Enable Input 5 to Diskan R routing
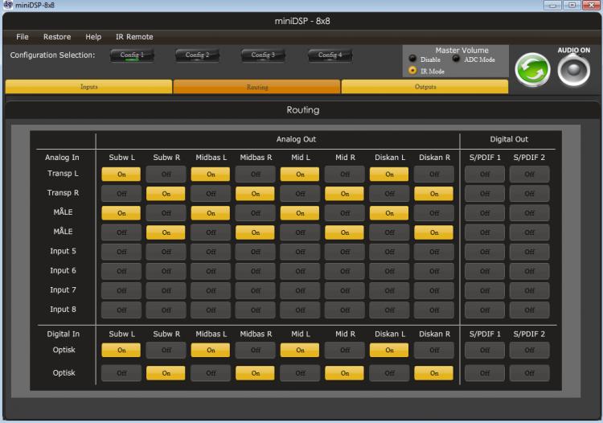The height and width of the screenshot is (423, 603). point(434,252)
